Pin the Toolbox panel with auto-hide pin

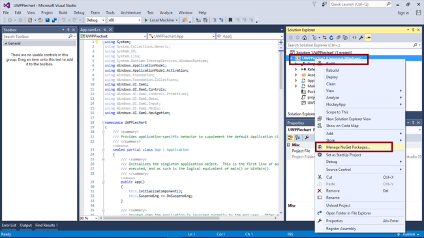click(x=68, y=30)
